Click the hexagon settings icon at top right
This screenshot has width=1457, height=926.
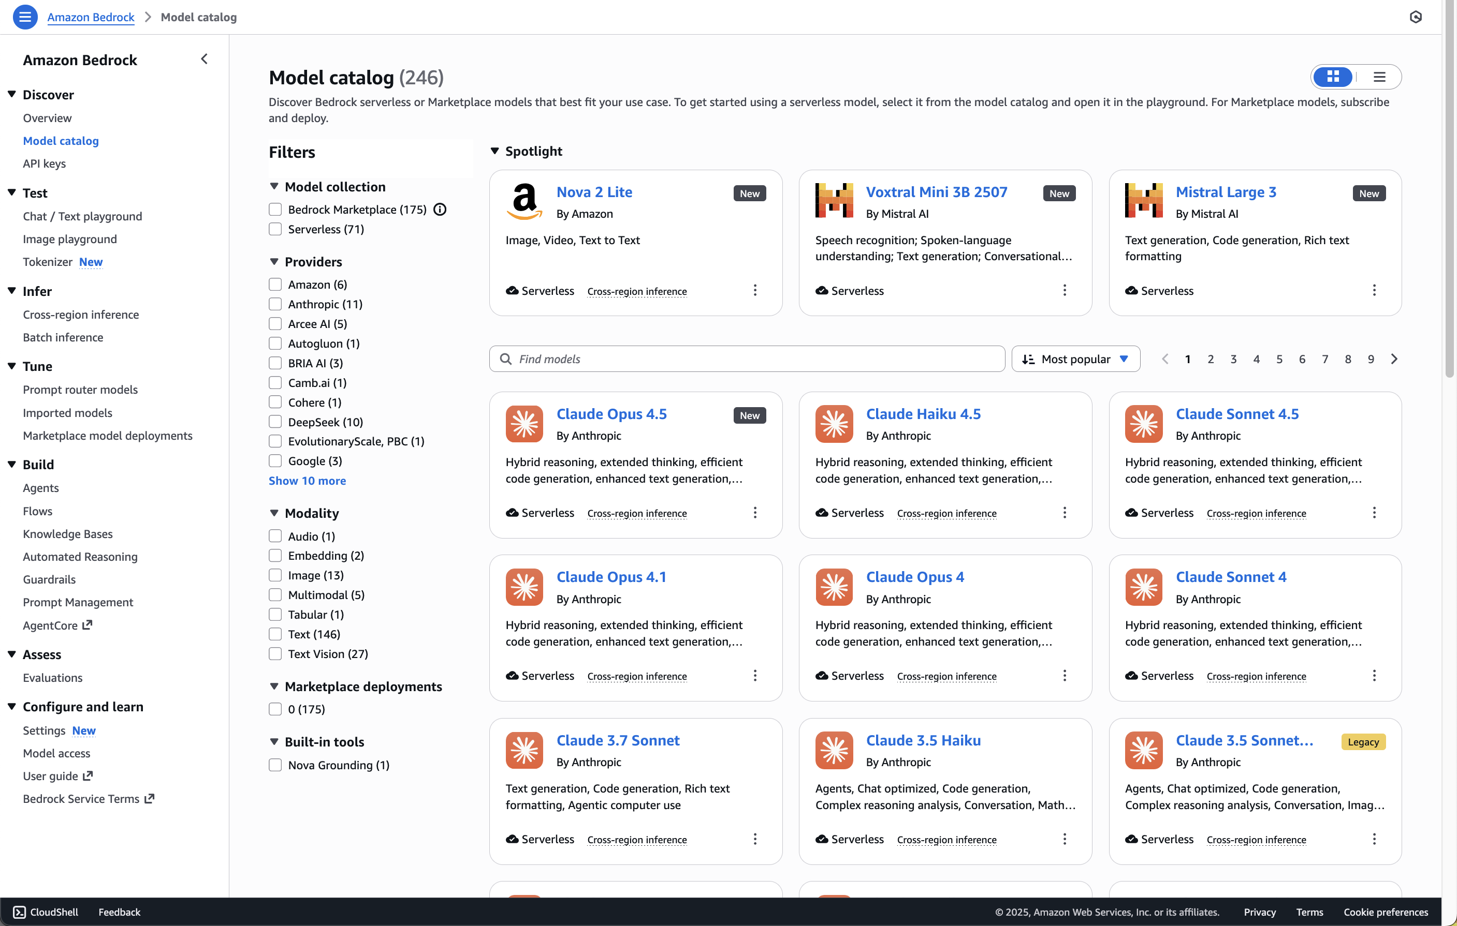pos(1415,17)
